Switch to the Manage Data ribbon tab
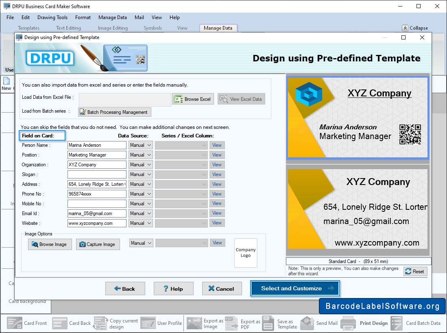 218,28
